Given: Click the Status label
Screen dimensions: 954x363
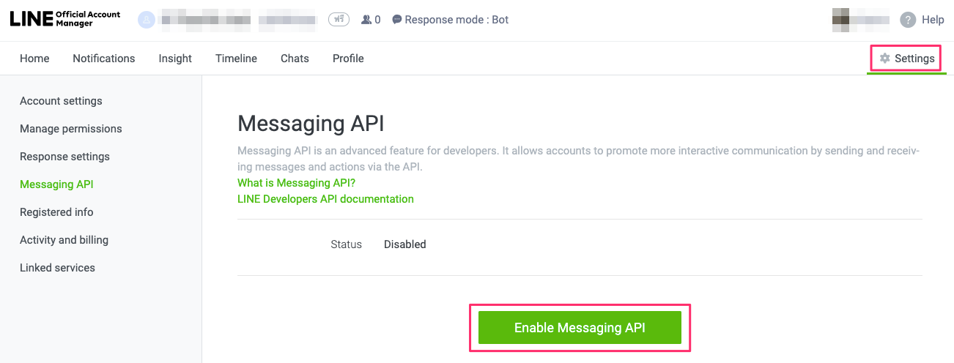Looking at the screenshot, I should pyautogui.click(x=346, y=244).
